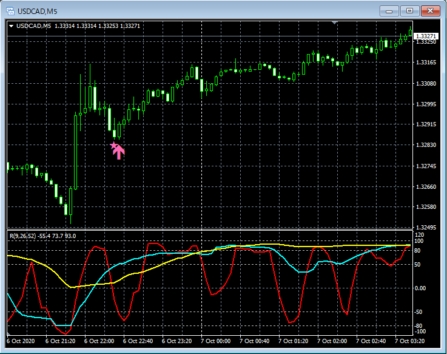Click the USDCAD chart window title icon
Viewport: 447px width, 354px height.
click(11, 11)
